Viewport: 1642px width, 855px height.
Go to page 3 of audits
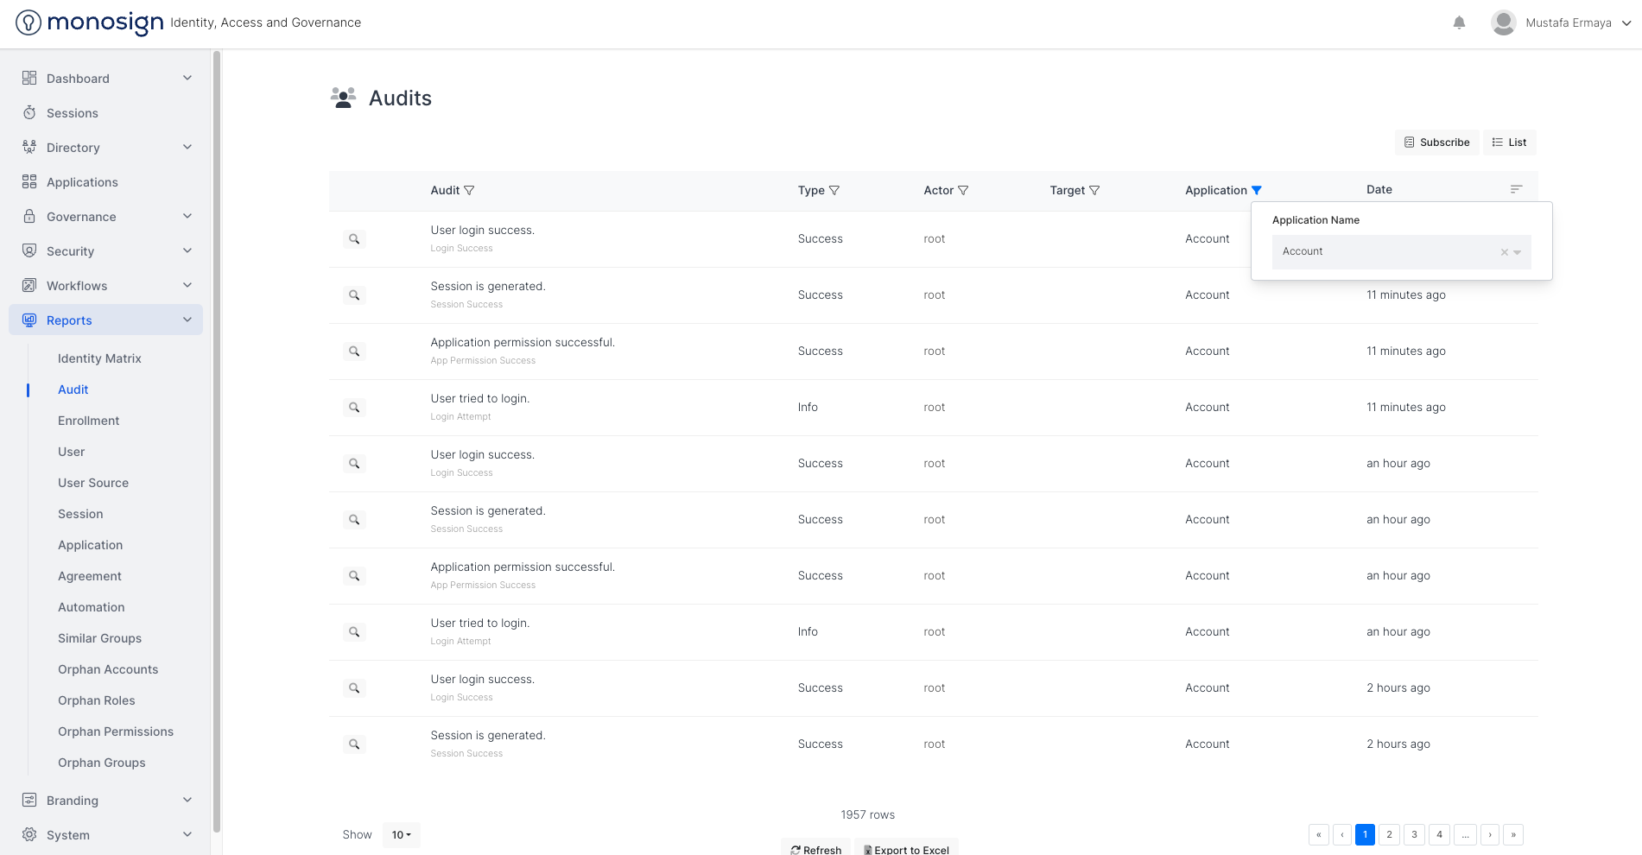click(x=1414, y=835)
